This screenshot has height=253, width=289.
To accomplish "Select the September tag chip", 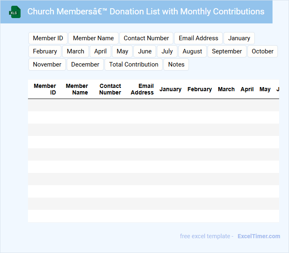I will click(227, 51).
